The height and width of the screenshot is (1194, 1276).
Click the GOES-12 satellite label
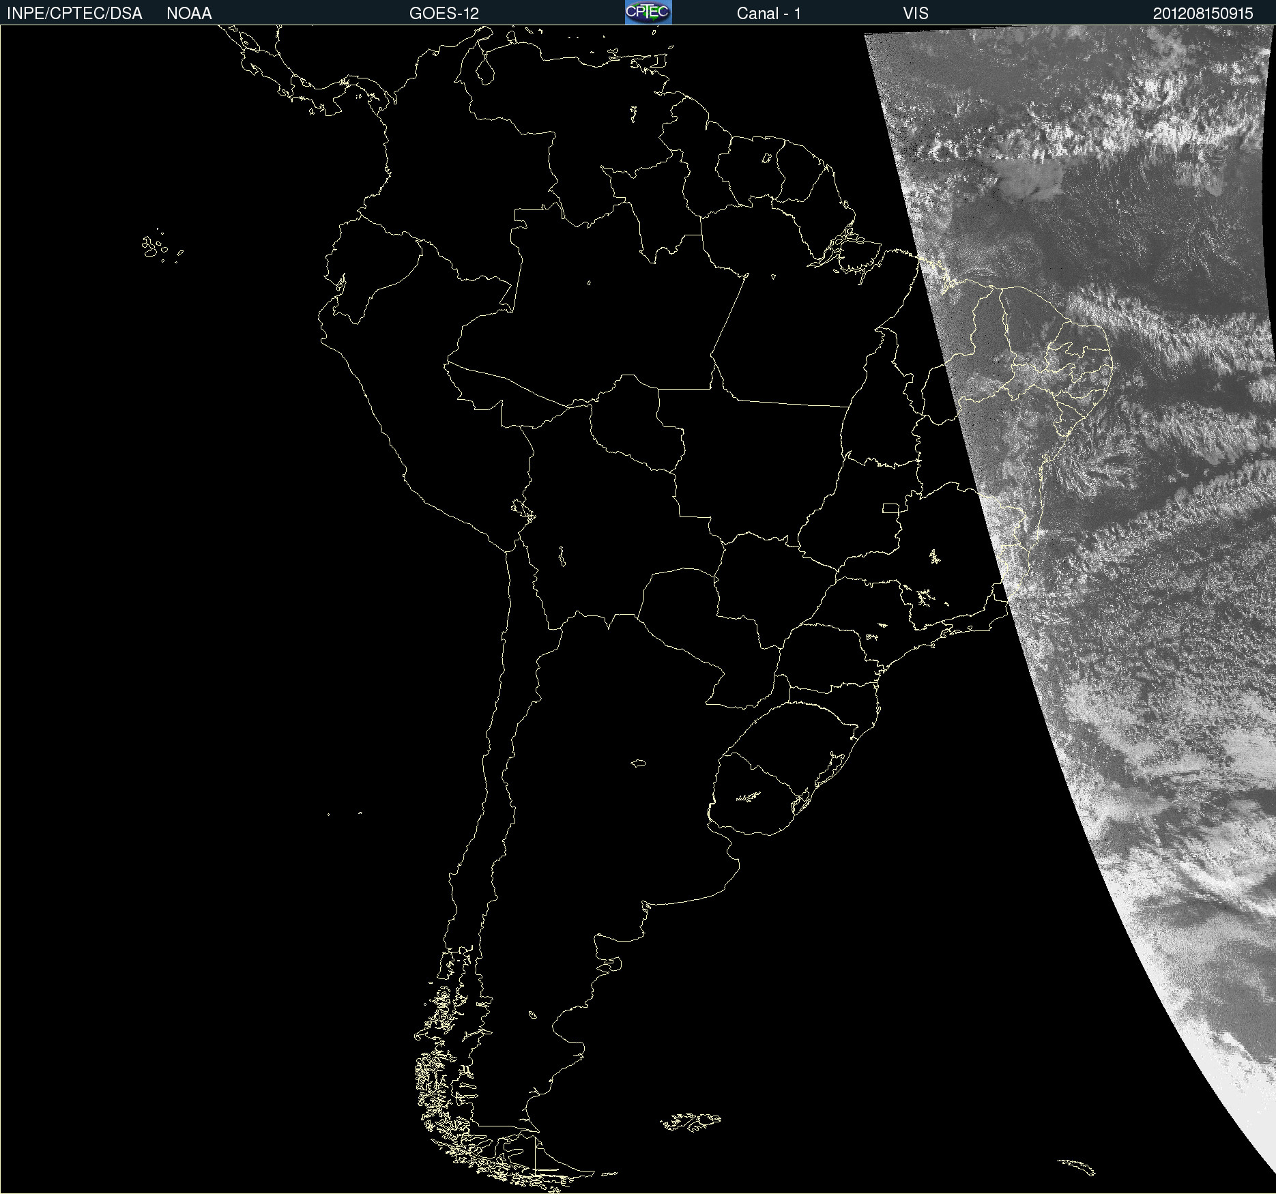pos(444,14)
